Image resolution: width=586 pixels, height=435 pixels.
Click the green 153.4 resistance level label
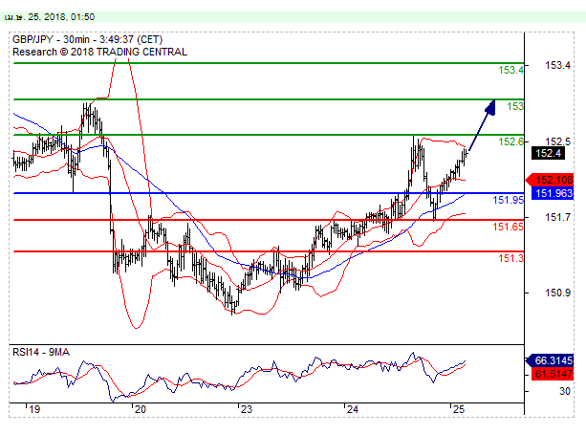510,70
